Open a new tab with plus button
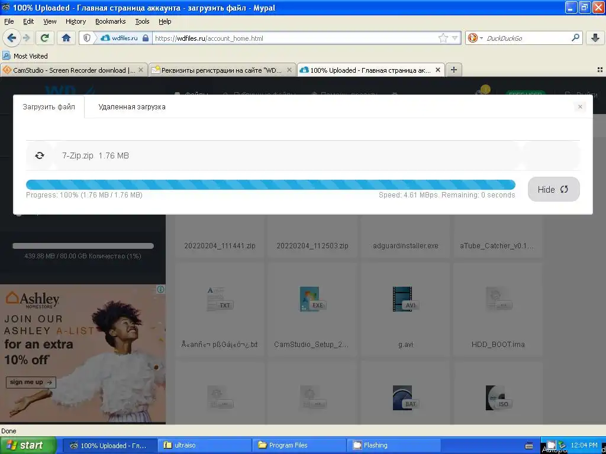Viewport: 606px width, 454px height. coord(454,70)
